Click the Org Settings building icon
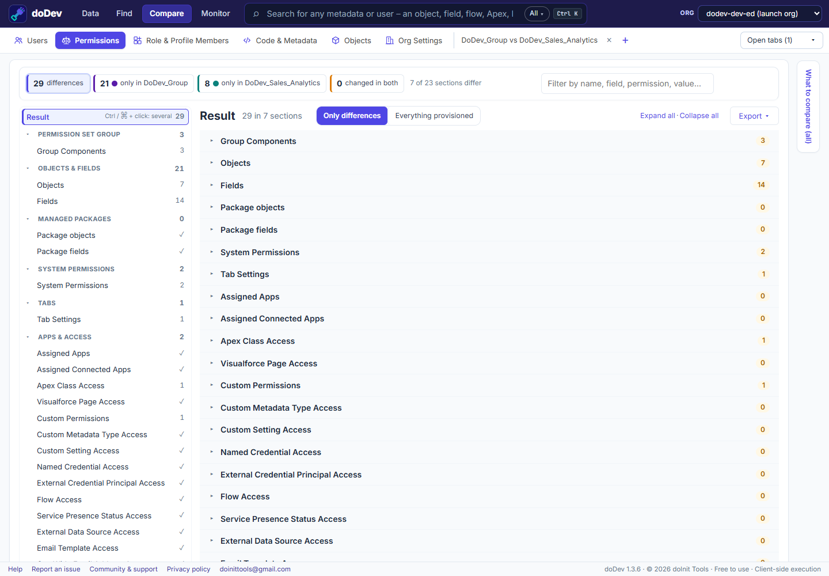This screenshot has width=829, height=576. pos(390,40)
